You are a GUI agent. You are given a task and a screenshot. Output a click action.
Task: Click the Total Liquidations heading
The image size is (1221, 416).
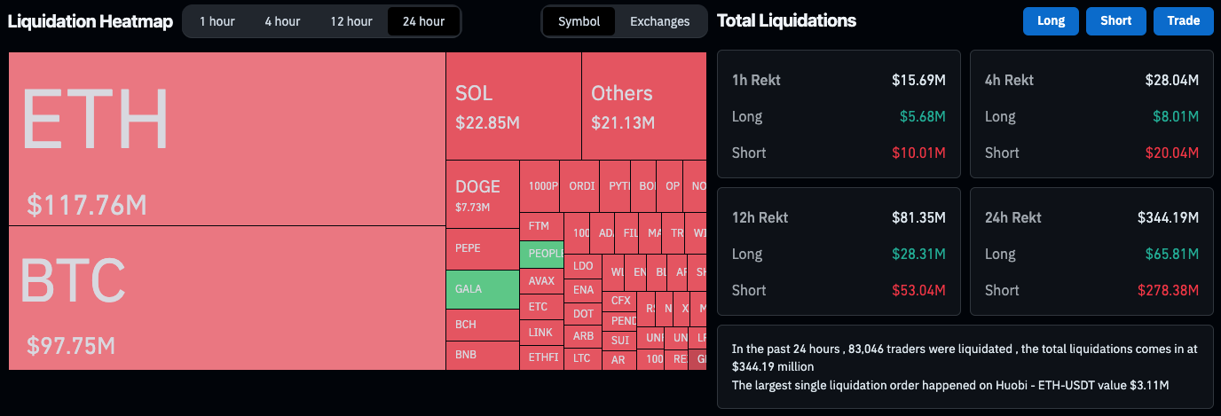coord(786,20)
